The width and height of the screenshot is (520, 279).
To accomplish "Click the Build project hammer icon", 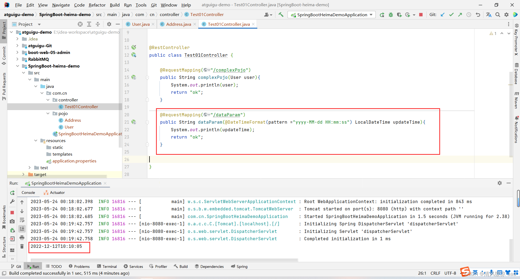I will [281, 15].
